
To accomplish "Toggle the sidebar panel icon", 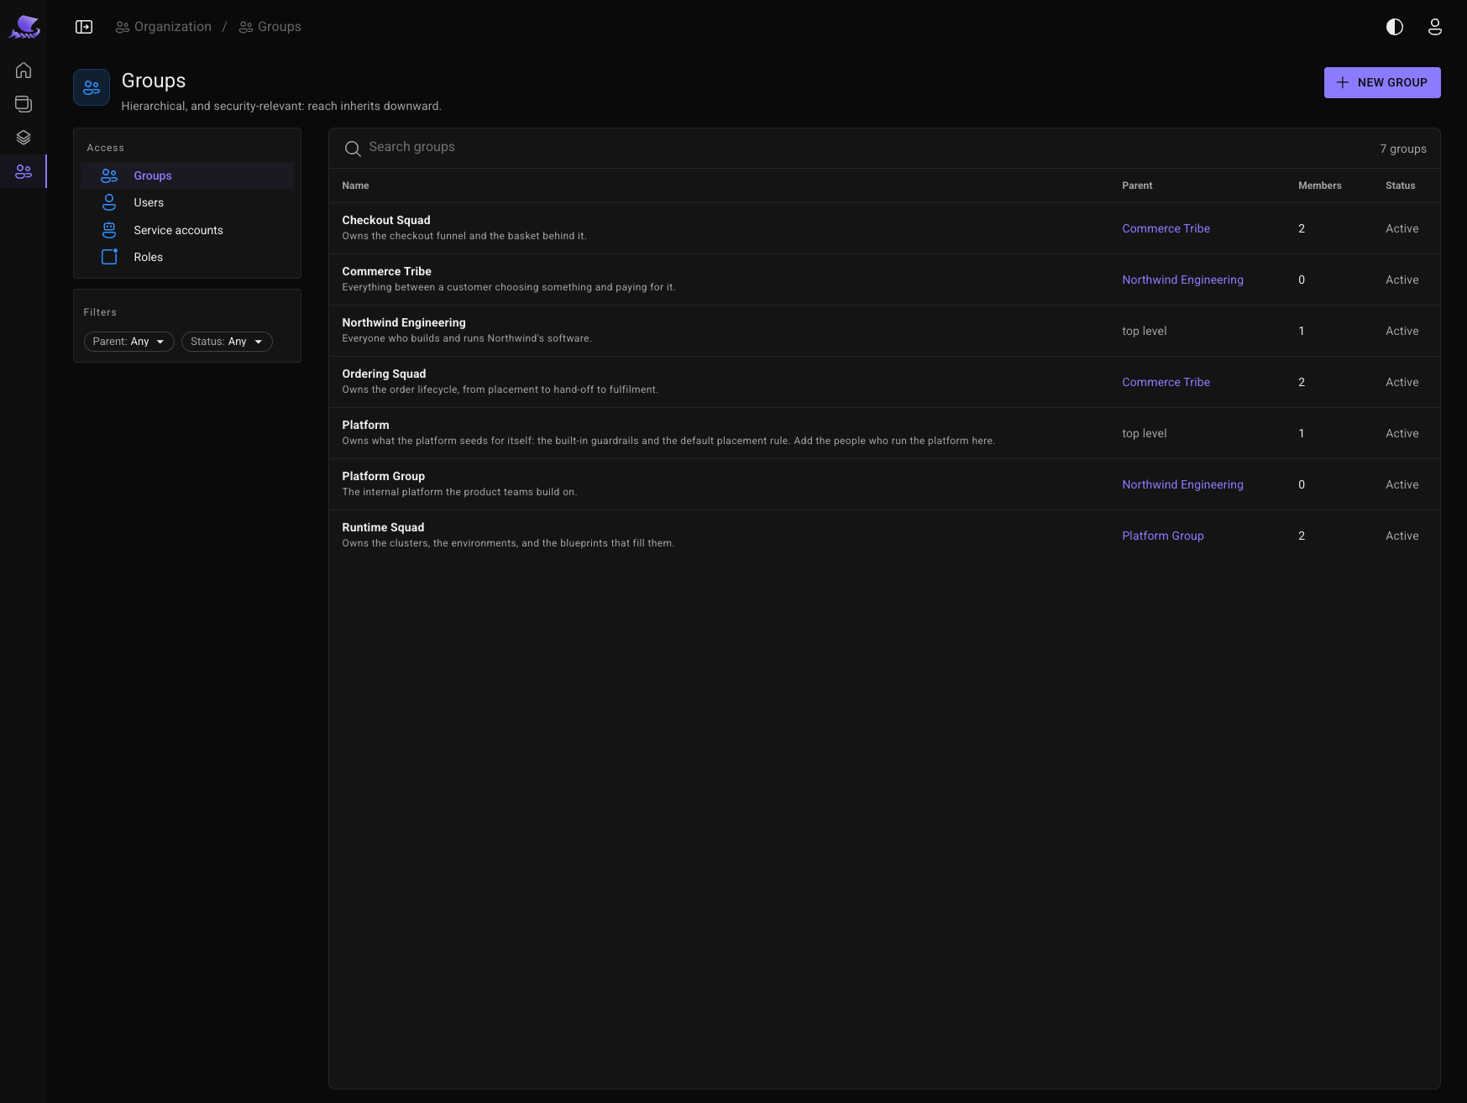I will tap(84, 27).
